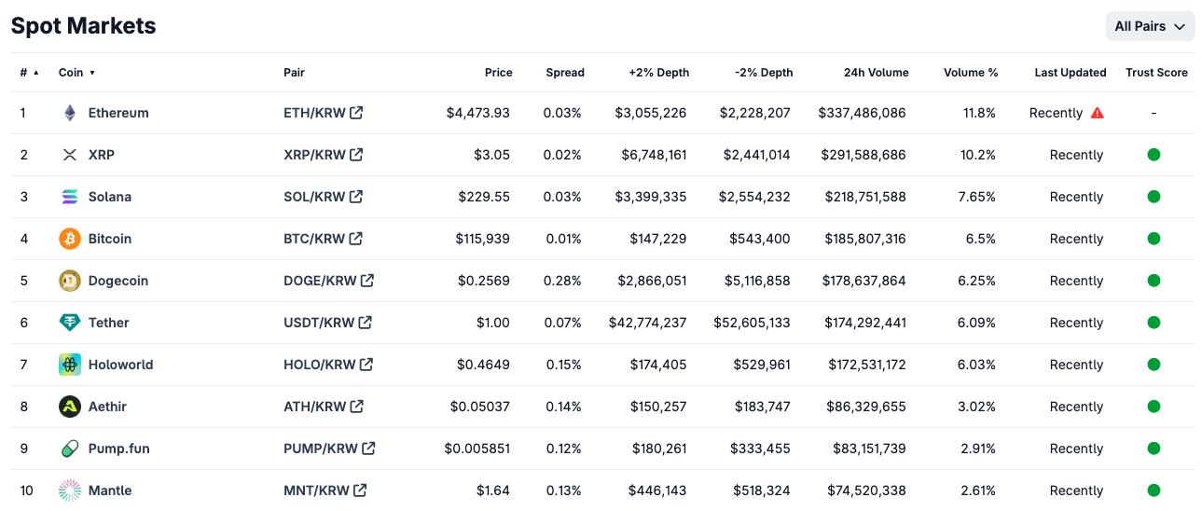This screenshot has height=511, width=1202.
Task: Click the green trust score dot for Bitcoin
Action: [x=1154, y=239]
